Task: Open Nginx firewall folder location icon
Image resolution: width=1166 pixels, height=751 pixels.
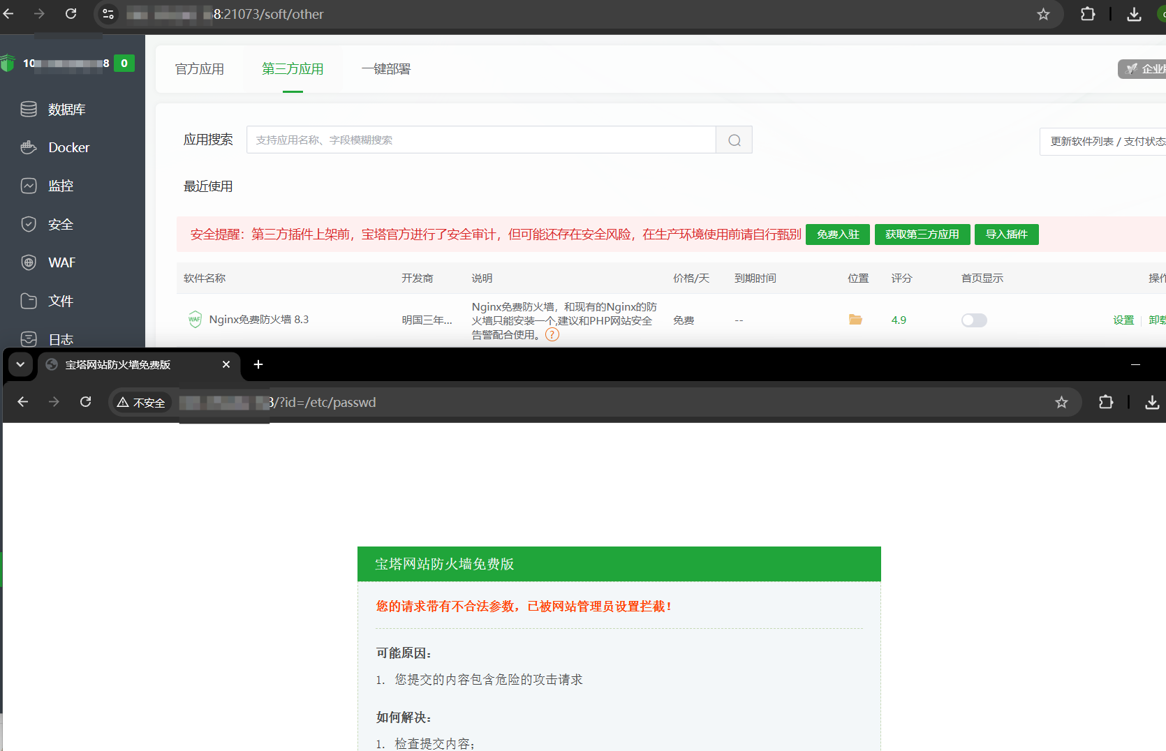Action: pyautogui.click(x=855, y=320)
